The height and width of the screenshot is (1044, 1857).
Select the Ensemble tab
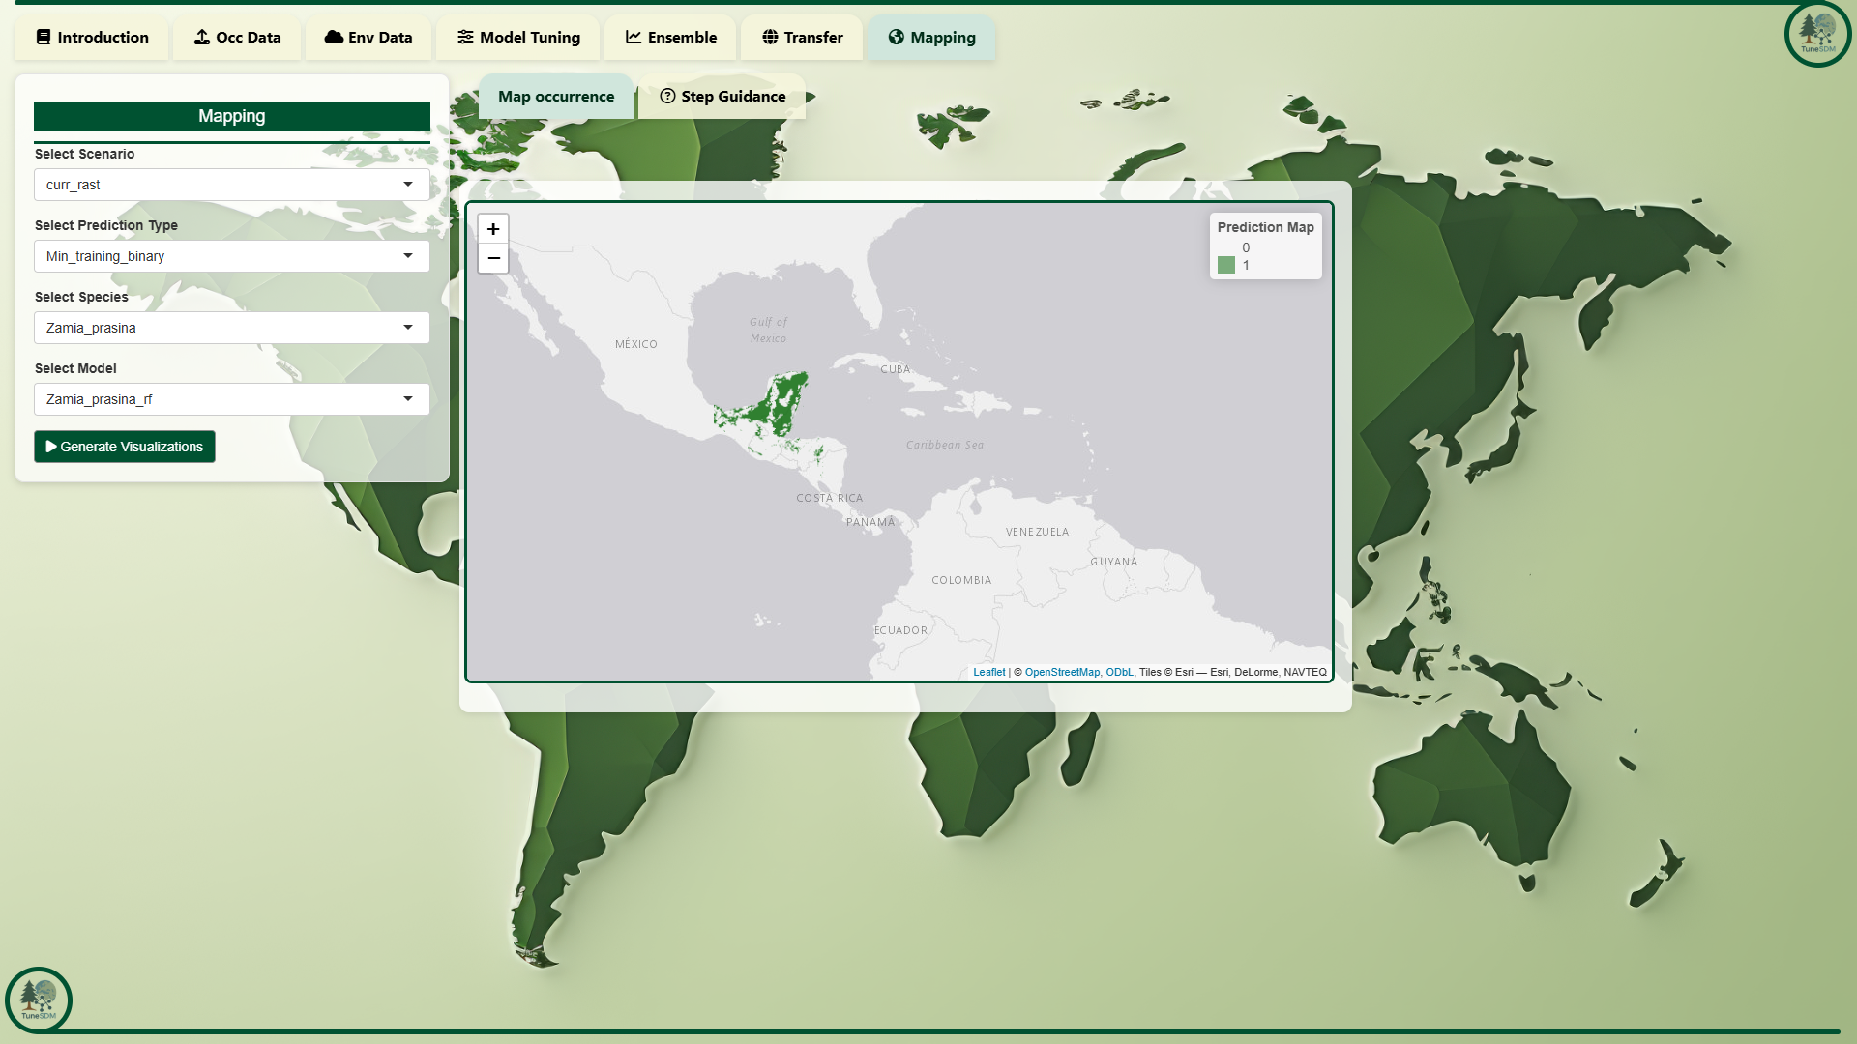pyautogui.click(x=671, y=38)
